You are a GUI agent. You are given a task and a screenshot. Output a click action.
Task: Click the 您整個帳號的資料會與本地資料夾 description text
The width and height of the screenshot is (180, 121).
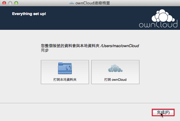70,46
